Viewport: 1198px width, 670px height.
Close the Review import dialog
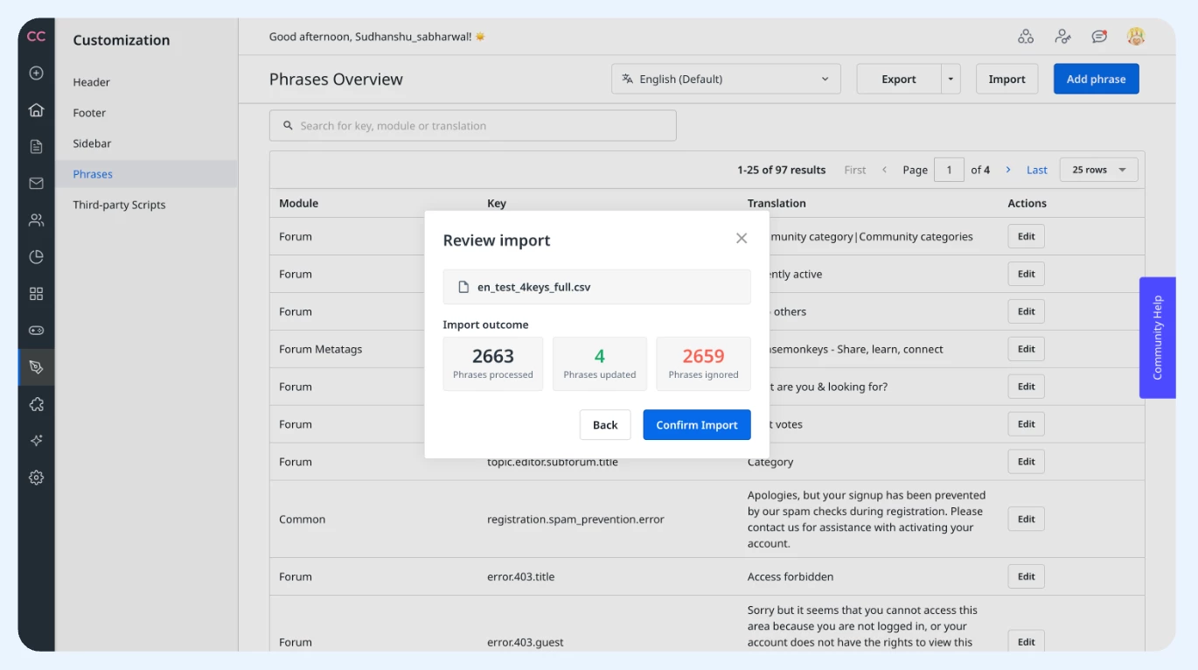742,239
